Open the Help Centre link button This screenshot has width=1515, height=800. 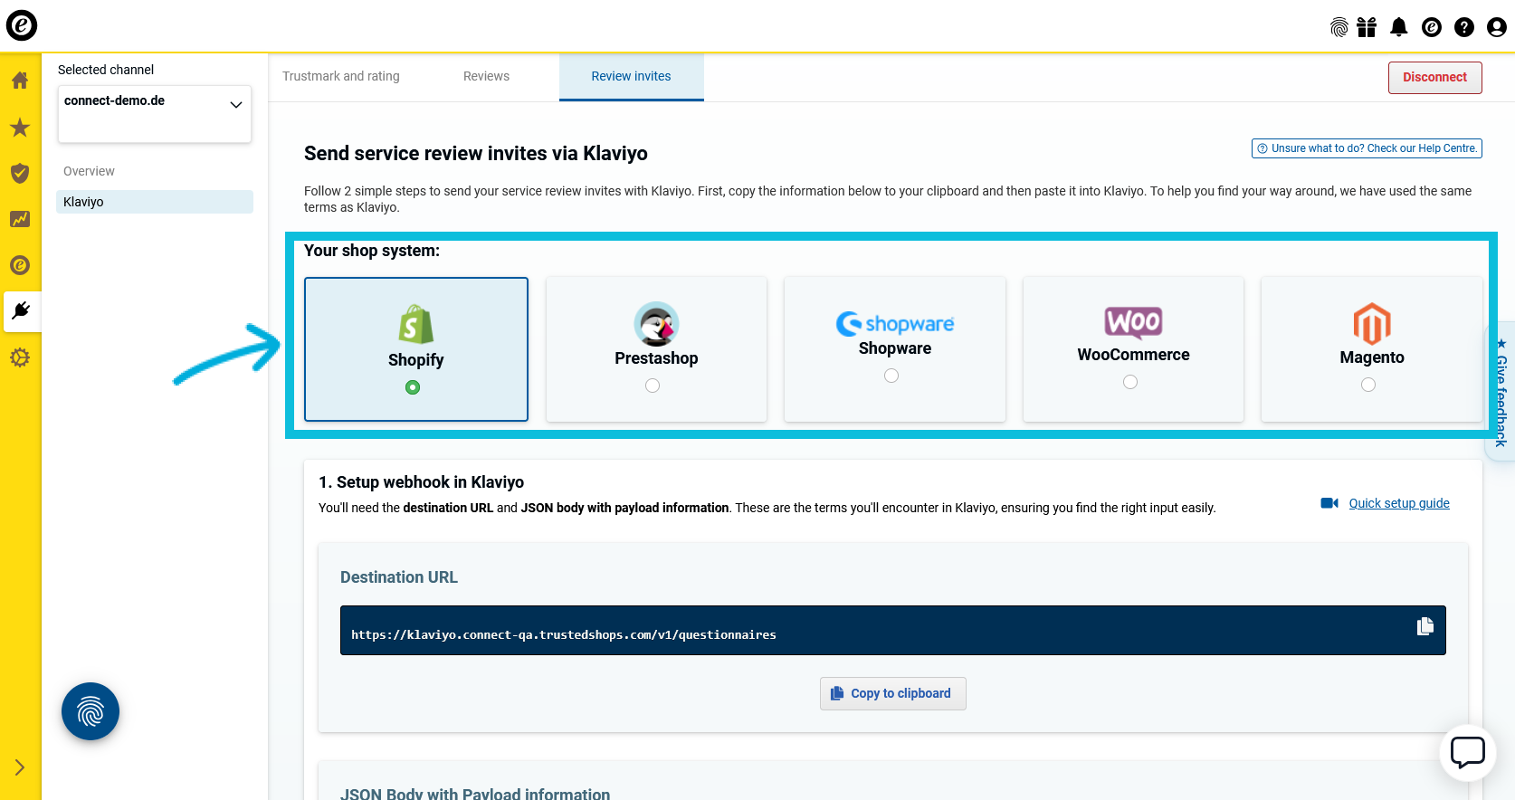coord(1367,148)
